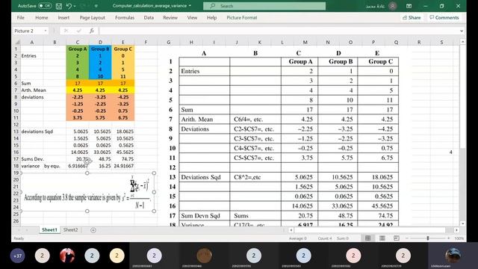Click the Group B header cell
478x269 pixels.
coord(100,49)
